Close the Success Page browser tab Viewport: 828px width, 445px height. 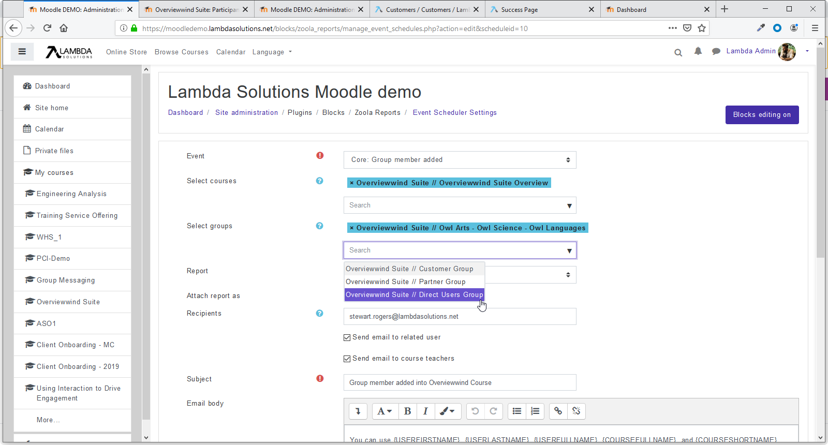point(592,9)
